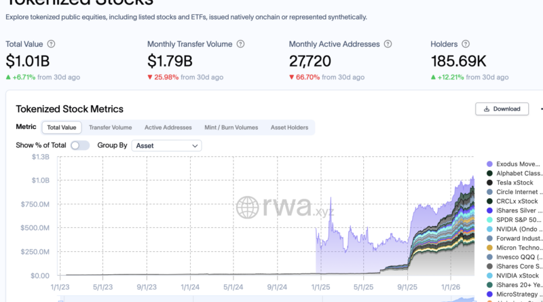This screenshot has height=302, width=543.
Task: Open the Monthly Active Addresses info tooltip icon
Action: point(387,44)
